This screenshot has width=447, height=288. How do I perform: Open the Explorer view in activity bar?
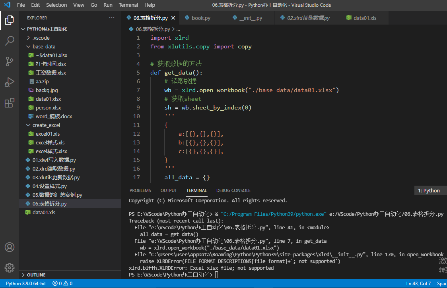tap(10, 20)
